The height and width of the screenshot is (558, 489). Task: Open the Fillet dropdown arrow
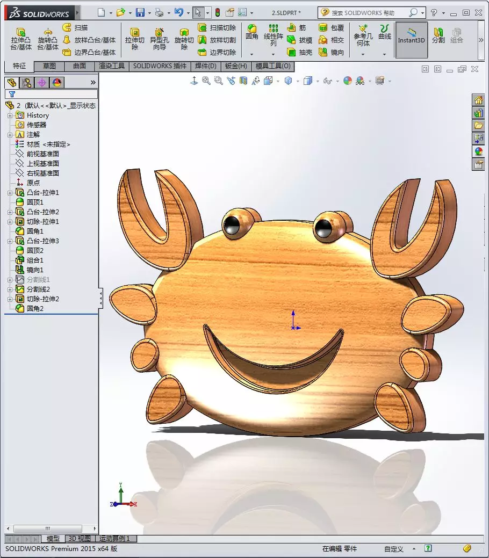[x=252, y=54]
